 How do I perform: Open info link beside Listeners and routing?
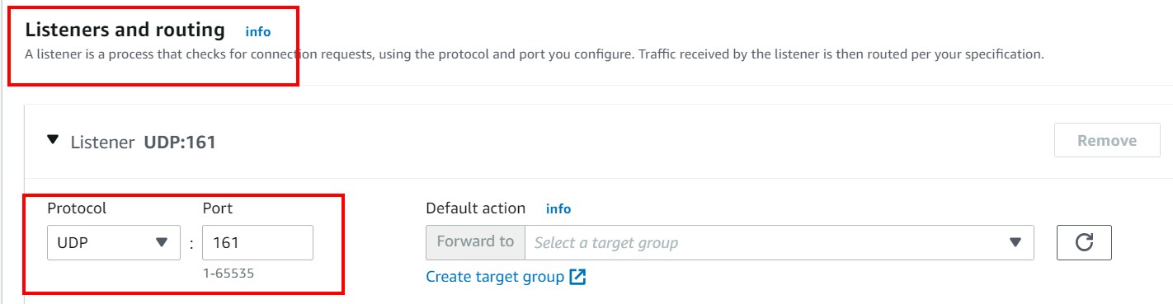(258, 32)
